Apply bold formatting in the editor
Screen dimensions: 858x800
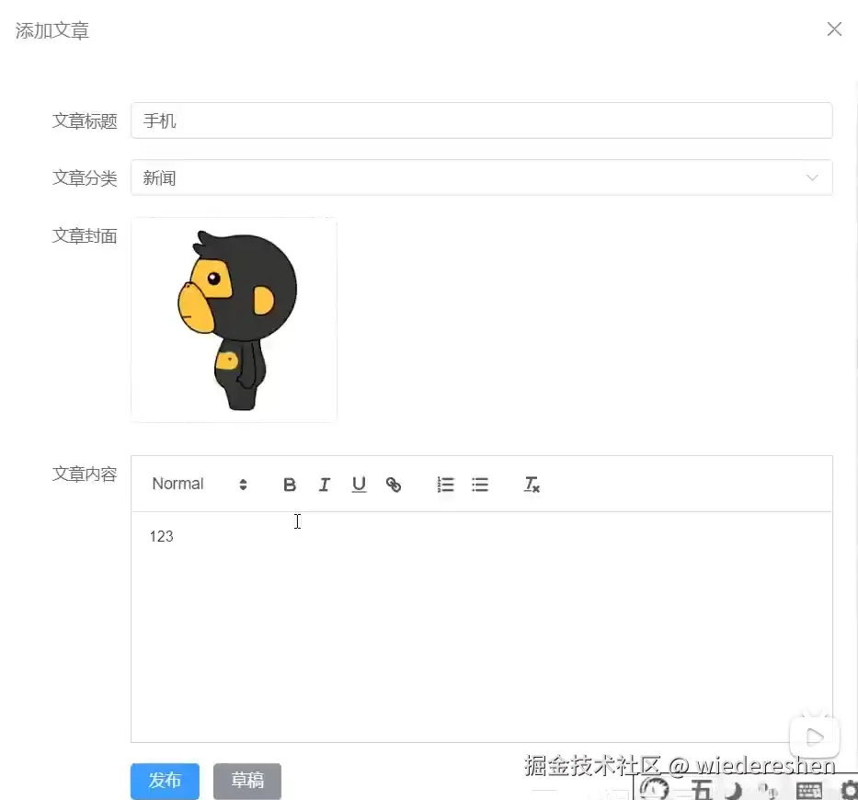(290, 484)
